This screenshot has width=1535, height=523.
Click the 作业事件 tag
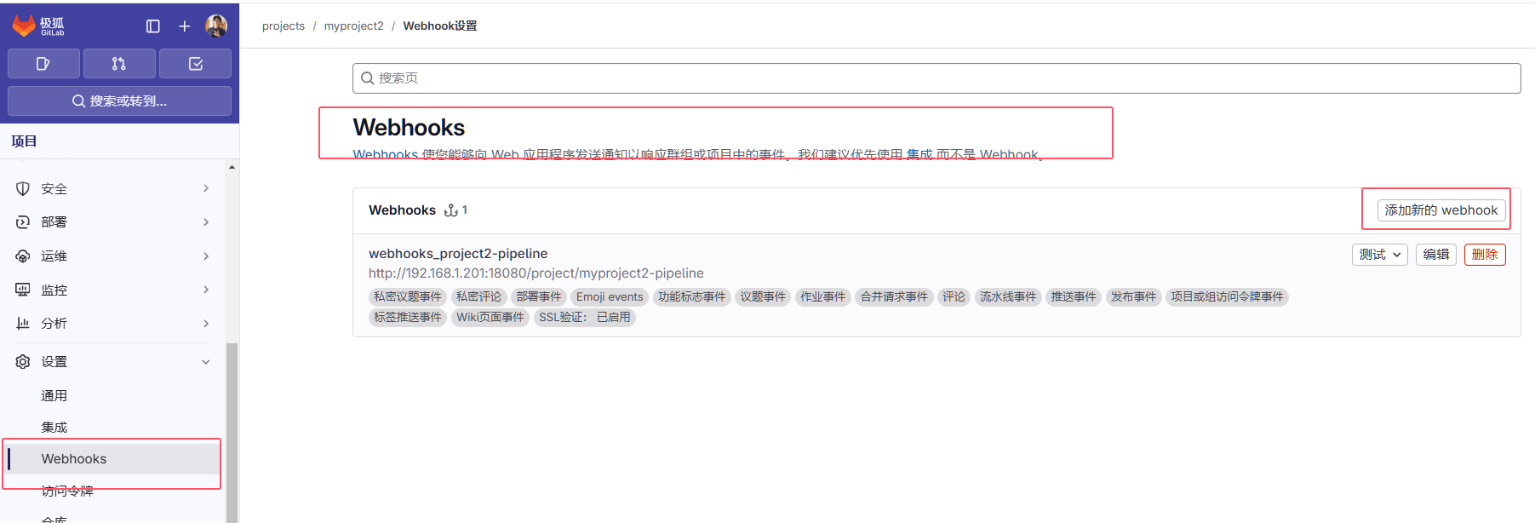823,297
